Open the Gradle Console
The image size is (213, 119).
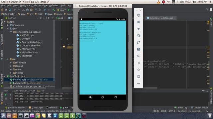[x=199, y=107]
